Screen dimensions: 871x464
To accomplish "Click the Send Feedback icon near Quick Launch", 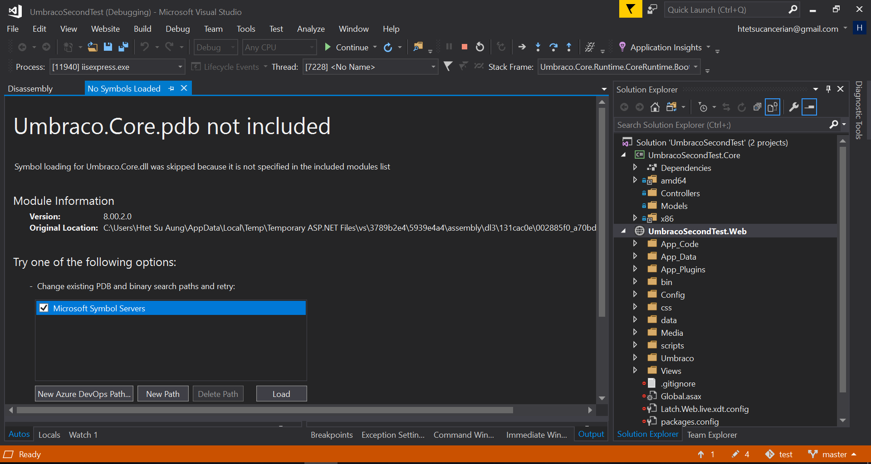I will click(x=652, y=9).
